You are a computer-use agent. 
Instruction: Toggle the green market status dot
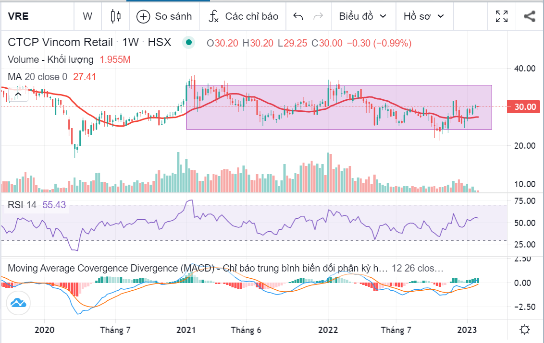tap(189, 43)
